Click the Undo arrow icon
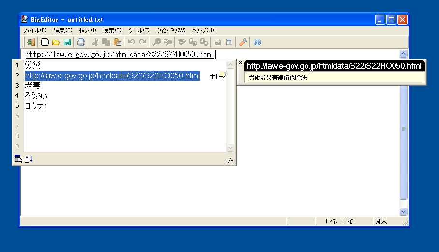 click(x=132, y=42)
